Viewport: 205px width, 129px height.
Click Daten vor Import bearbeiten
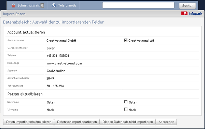pyautogui.click(x=77, y=122)
